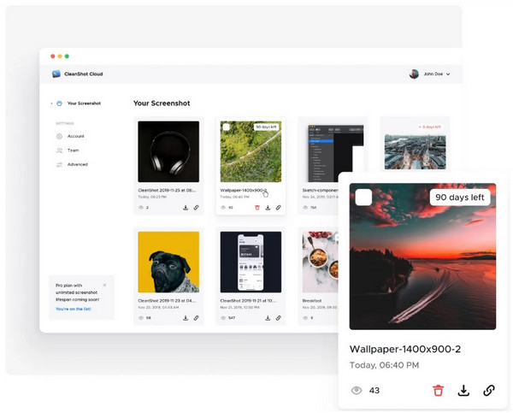The image size is (513, 413).
Task: Click the CleanShot Cloud logo icon
Action: 56,74
